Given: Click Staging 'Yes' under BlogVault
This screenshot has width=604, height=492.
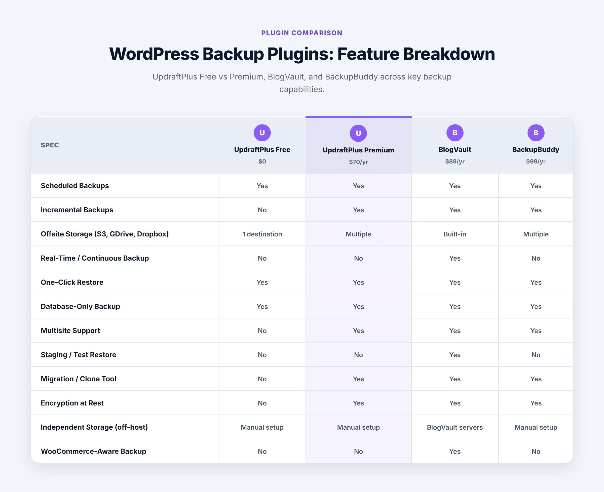Looking at the screenshot, I should pos(455,355).
